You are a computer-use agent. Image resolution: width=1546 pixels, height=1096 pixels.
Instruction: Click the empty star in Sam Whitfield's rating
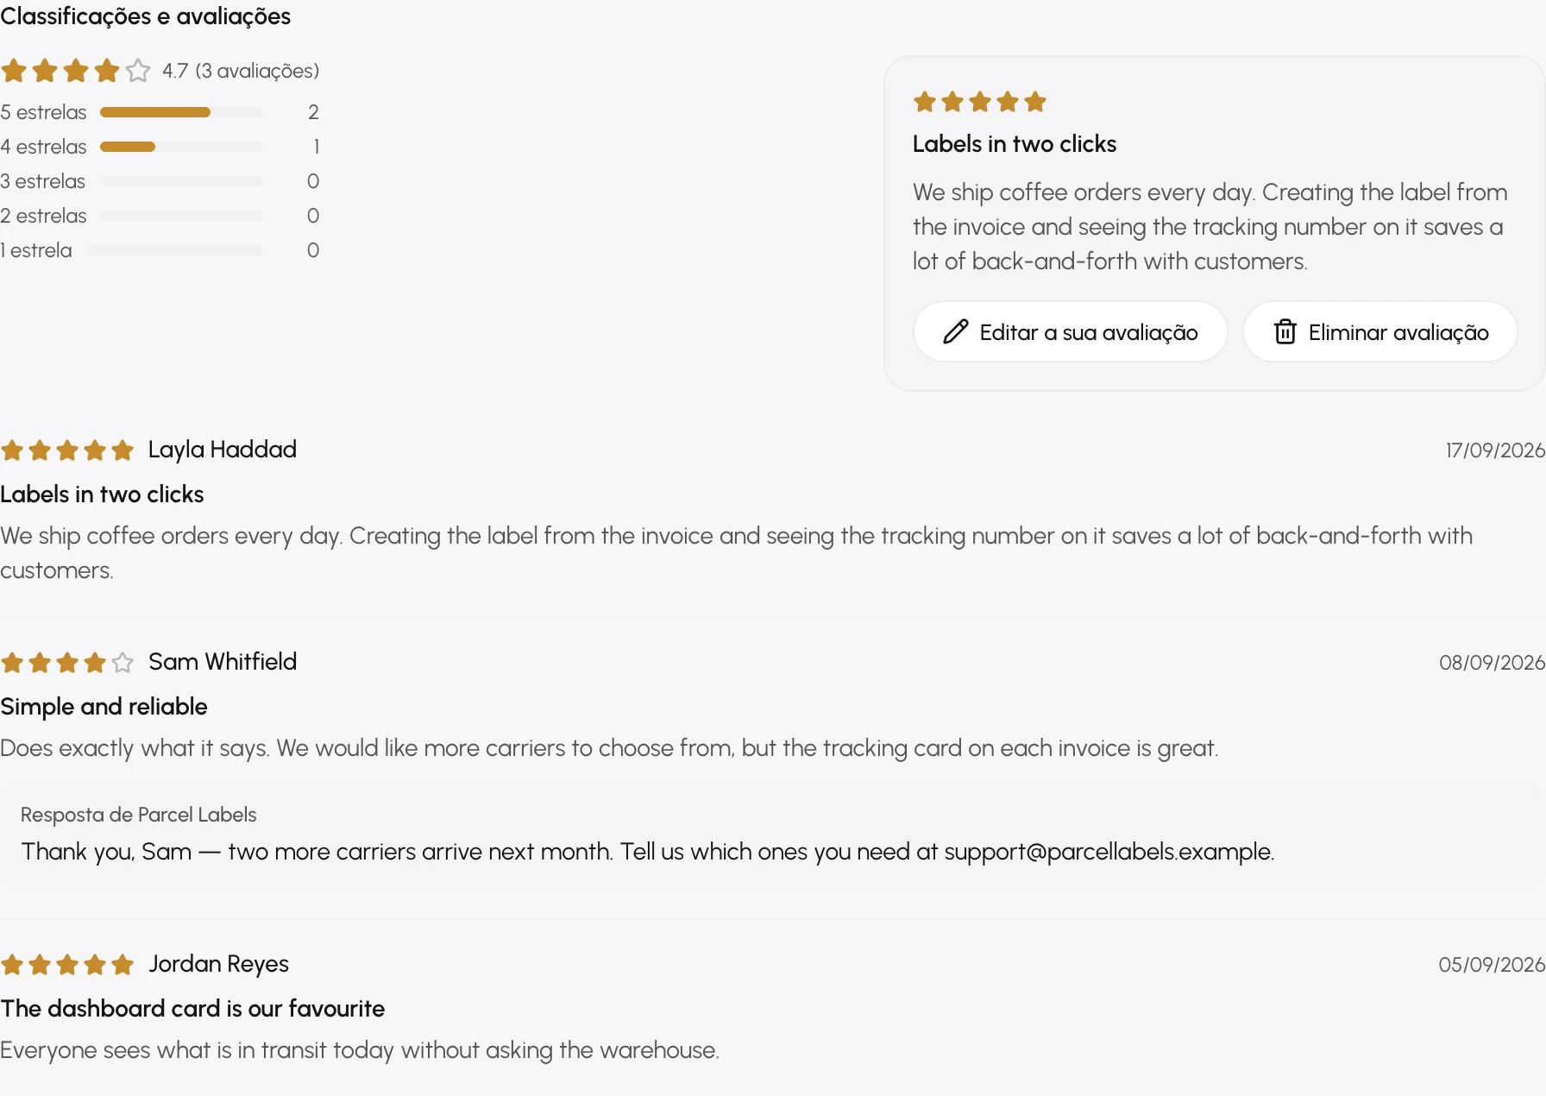[x=123, y=662]
